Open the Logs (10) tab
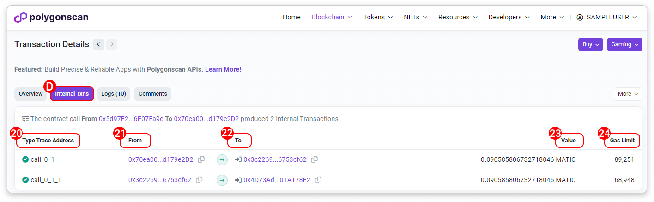This screenshot has width=654, height=202. click(x=114, y=94)
